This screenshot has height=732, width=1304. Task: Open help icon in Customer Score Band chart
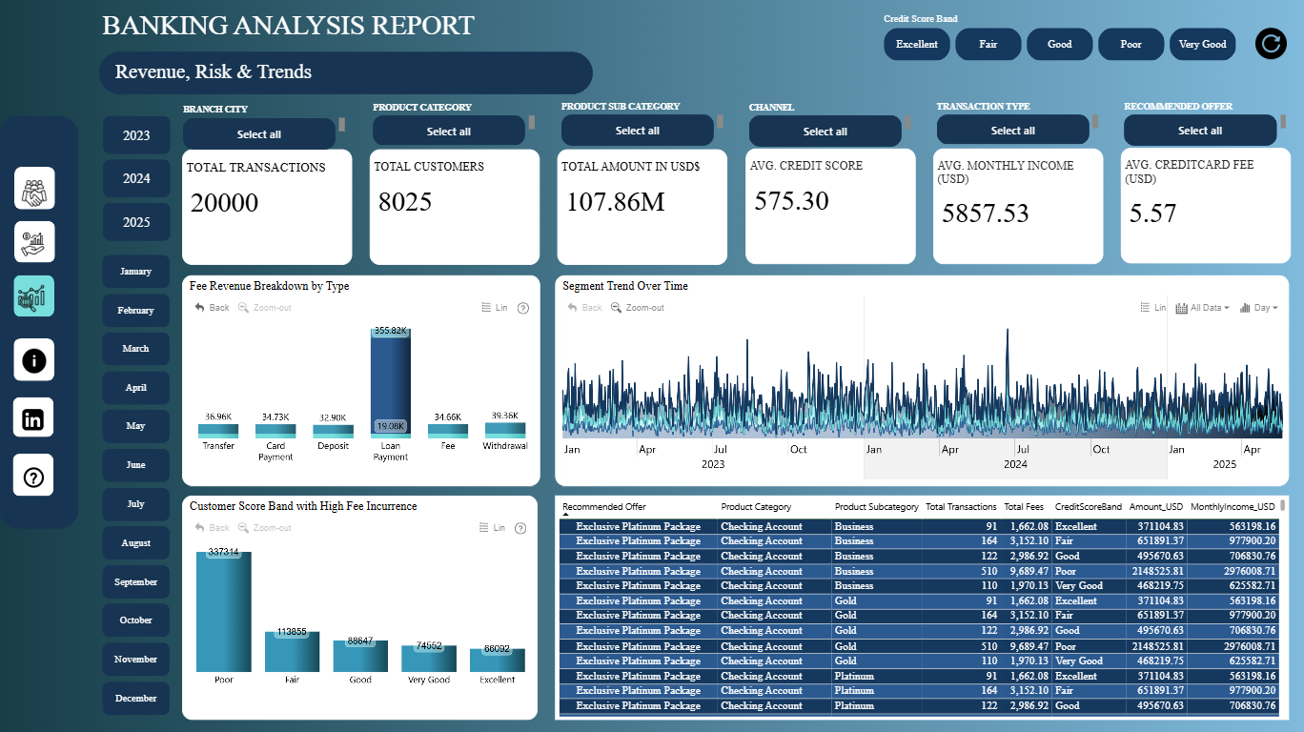[522, 528]
